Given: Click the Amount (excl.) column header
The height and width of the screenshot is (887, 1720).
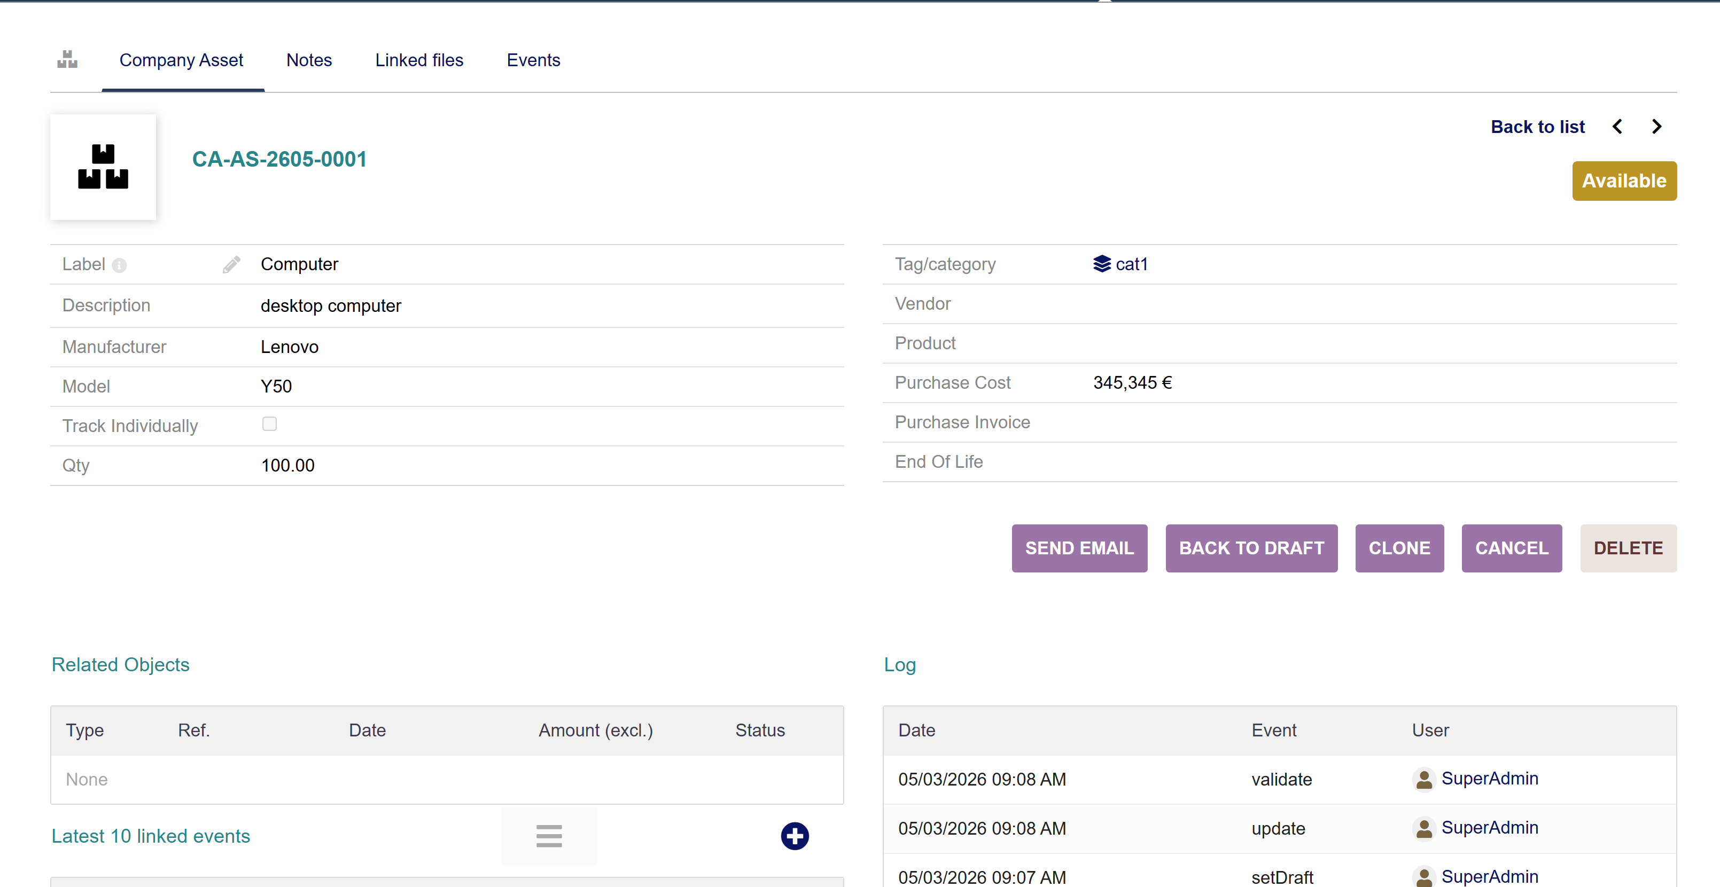Looking at the screenshot, I should (596, 730).
